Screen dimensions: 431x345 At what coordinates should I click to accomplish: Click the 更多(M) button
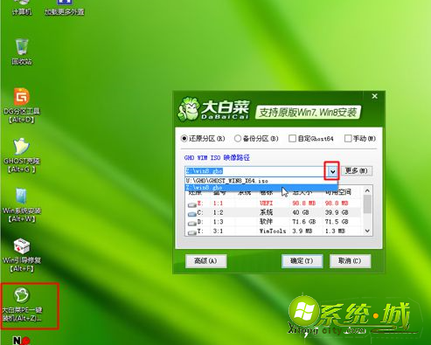[357, 171]
